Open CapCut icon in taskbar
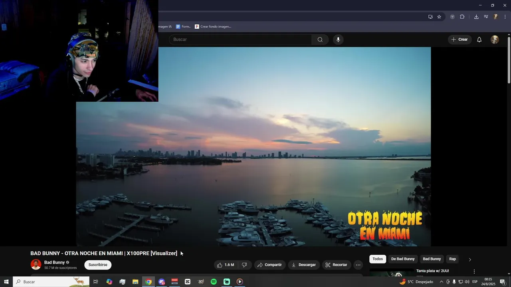Image resolution: width=511 pixels, height=287 pixels. (188, 282)
